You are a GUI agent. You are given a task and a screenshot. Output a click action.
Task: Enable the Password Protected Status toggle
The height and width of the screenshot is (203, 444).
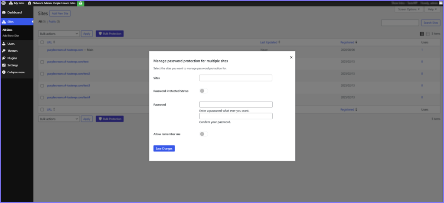pyautogui.click(x=203, y=91)
